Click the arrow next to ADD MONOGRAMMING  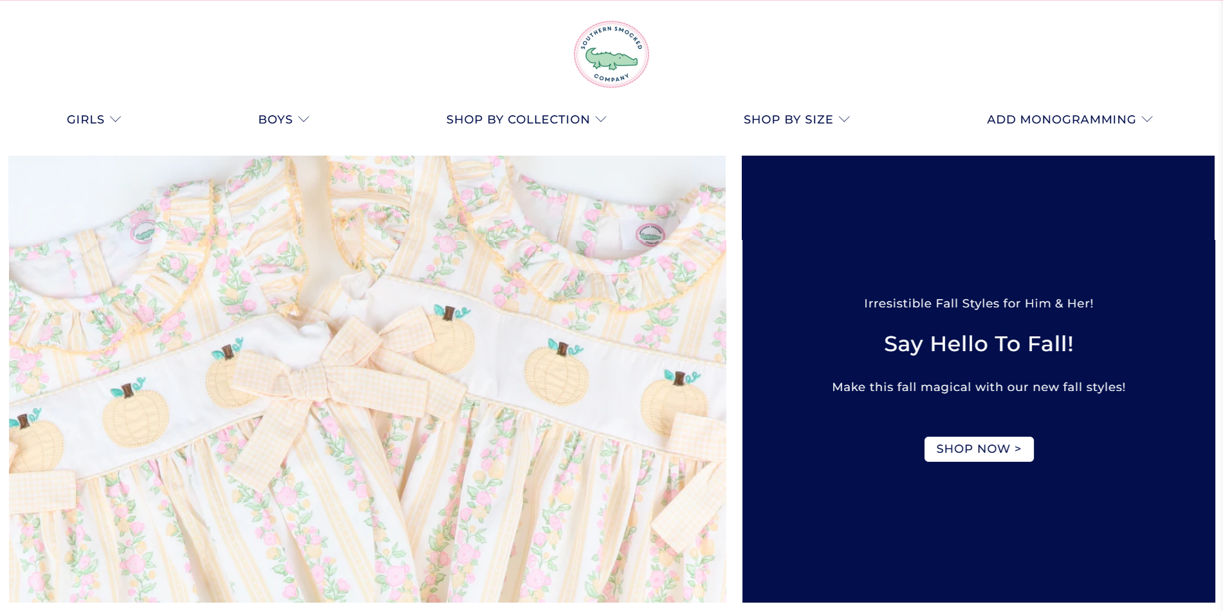1147,120
